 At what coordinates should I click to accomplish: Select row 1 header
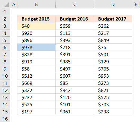click(x=5, y=12)
